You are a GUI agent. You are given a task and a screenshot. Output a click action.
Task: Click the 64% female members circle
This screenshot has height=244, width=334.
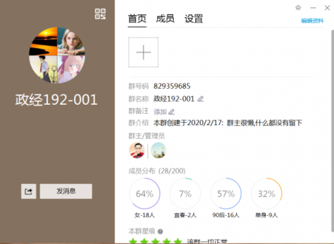[145, 194]
